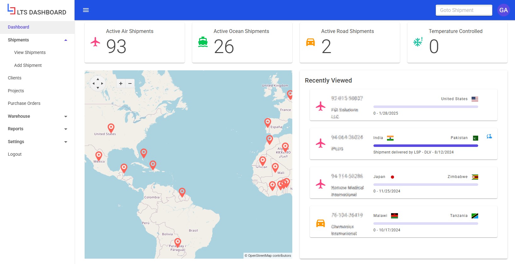Open View Shipments in sidebar

pyautogui.click(x=30, y=52)
